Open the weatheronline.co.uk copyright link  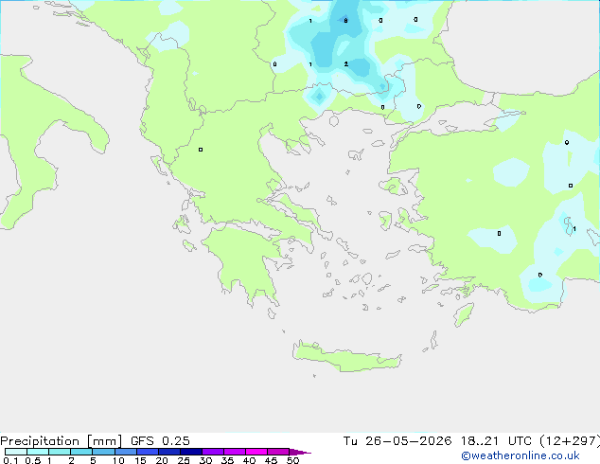[521, 455]
